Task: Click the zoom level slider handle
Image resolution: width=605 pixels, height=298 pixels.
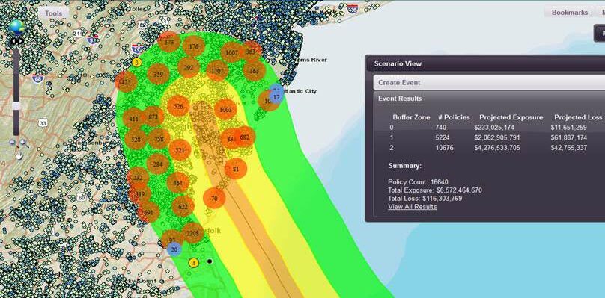Action: [16, 106]
